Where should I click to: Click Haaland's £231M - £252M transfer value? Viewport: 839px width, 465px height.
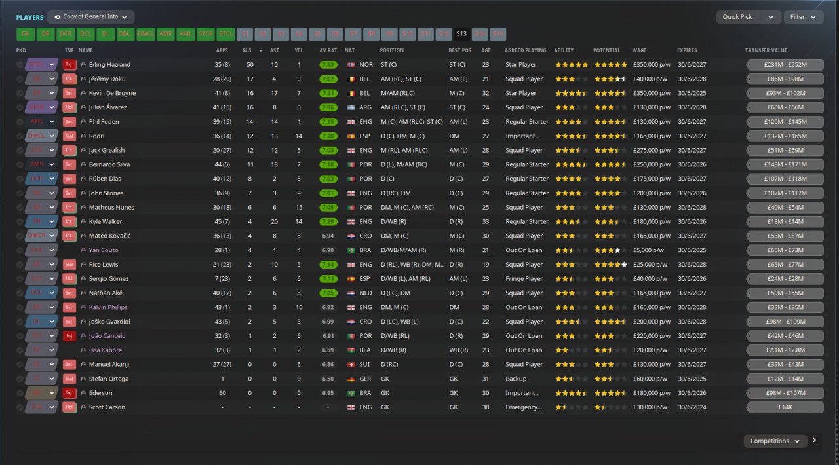point(785,65)
